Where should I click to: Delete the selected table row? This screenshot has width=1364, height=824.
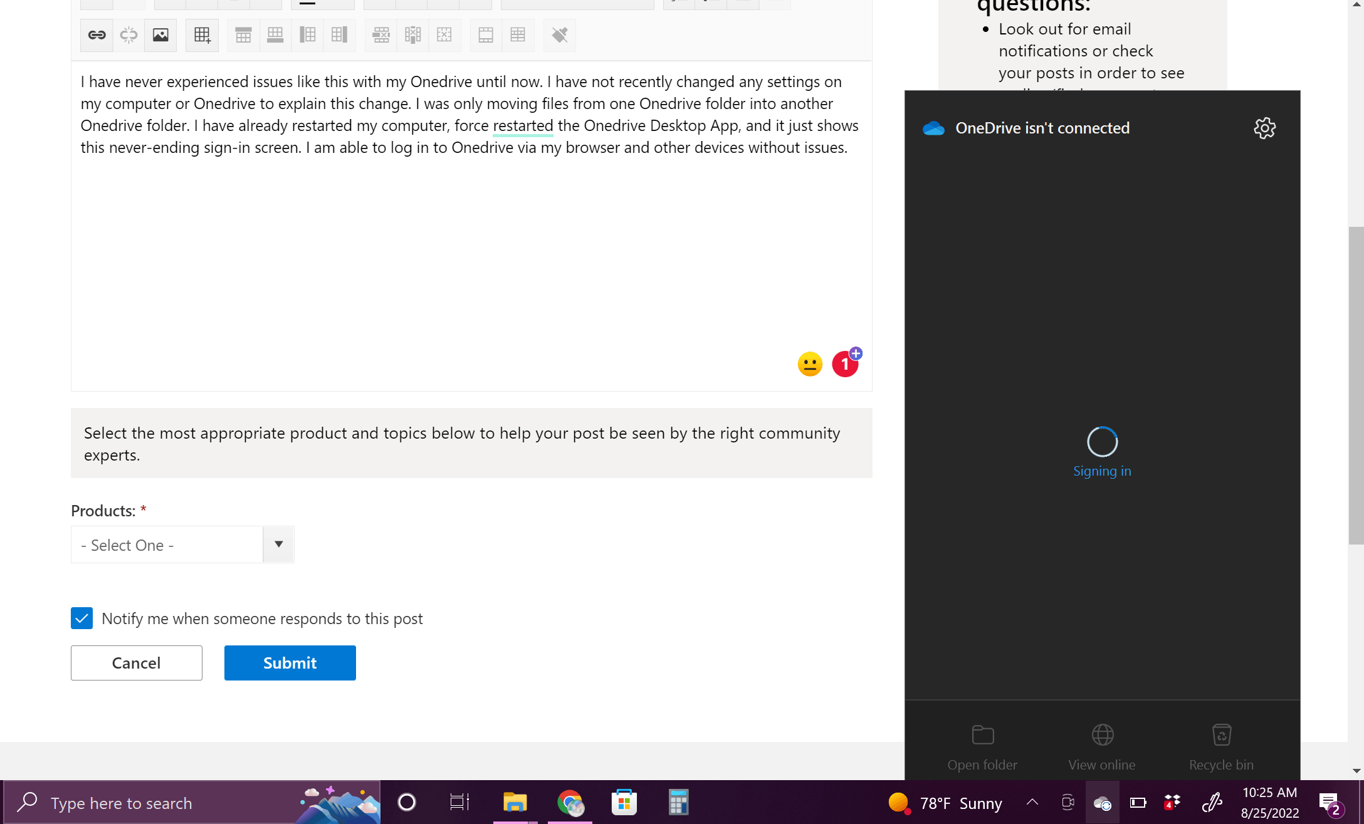point(380,35)
